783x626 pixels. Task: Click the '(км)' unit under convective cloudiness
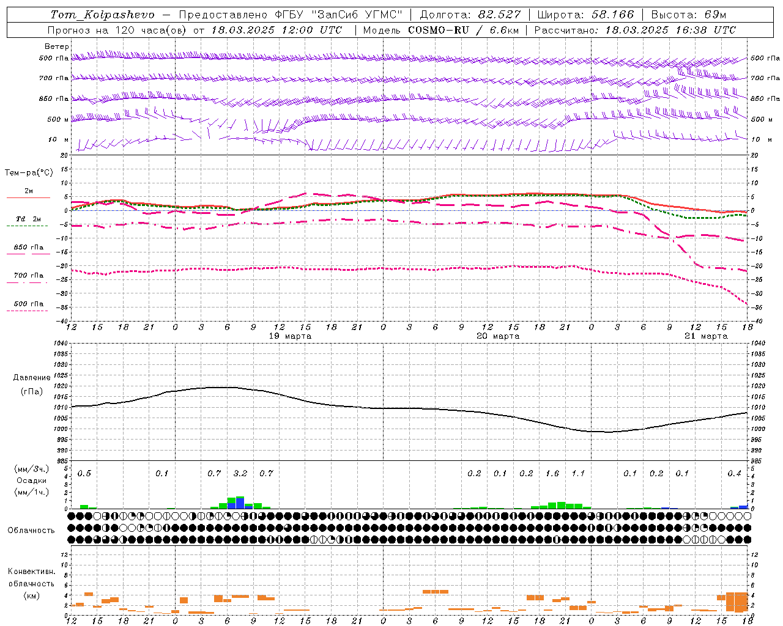[x=31, y=595]
